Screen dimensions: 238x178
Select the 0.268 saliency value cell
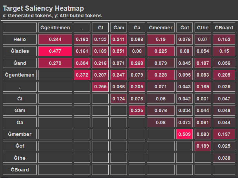pyautogui.click(x=137, y=63)
